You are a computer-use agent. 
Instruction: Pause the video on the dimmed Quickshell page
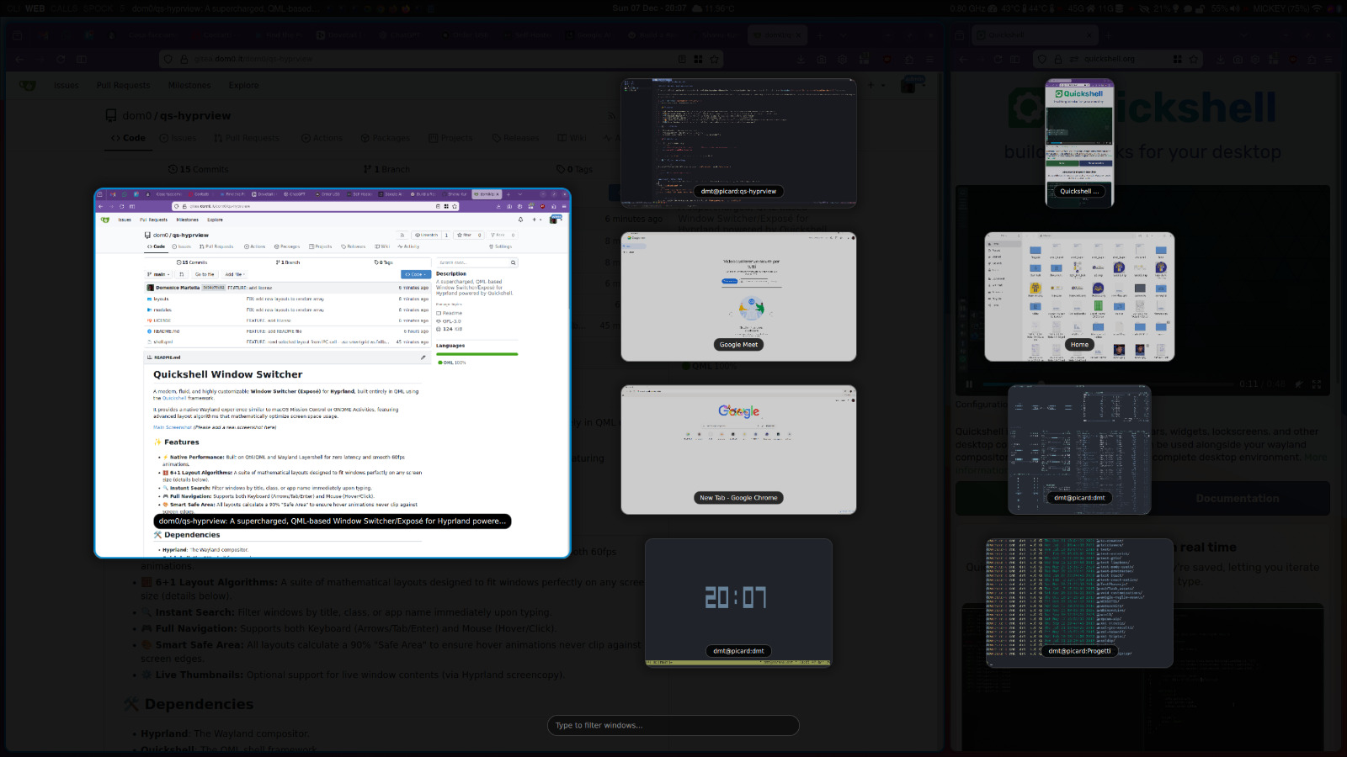pos(969,384)
